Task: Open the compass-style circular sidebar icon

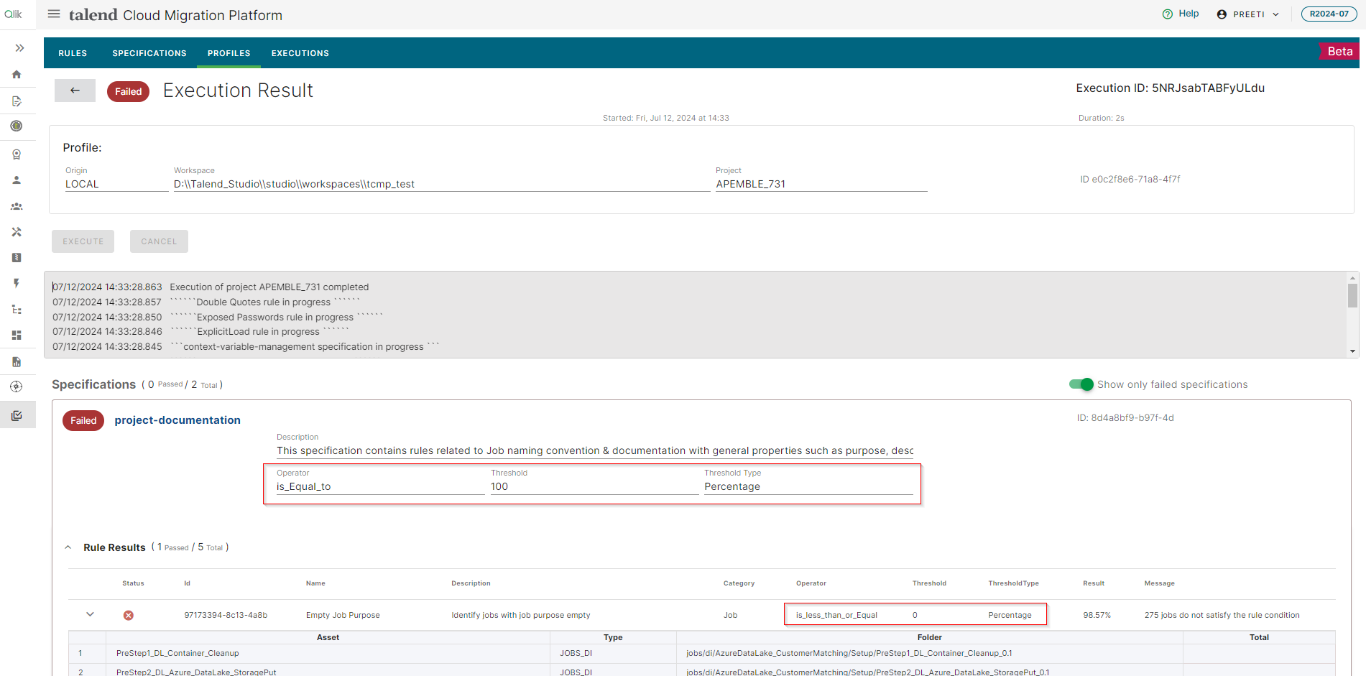Action: (x=17, y=387)
